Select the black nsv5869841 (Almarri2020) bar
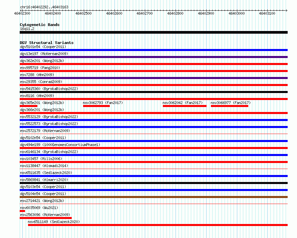This screenshot has width=297, height=238. click(x=154, y=183)
